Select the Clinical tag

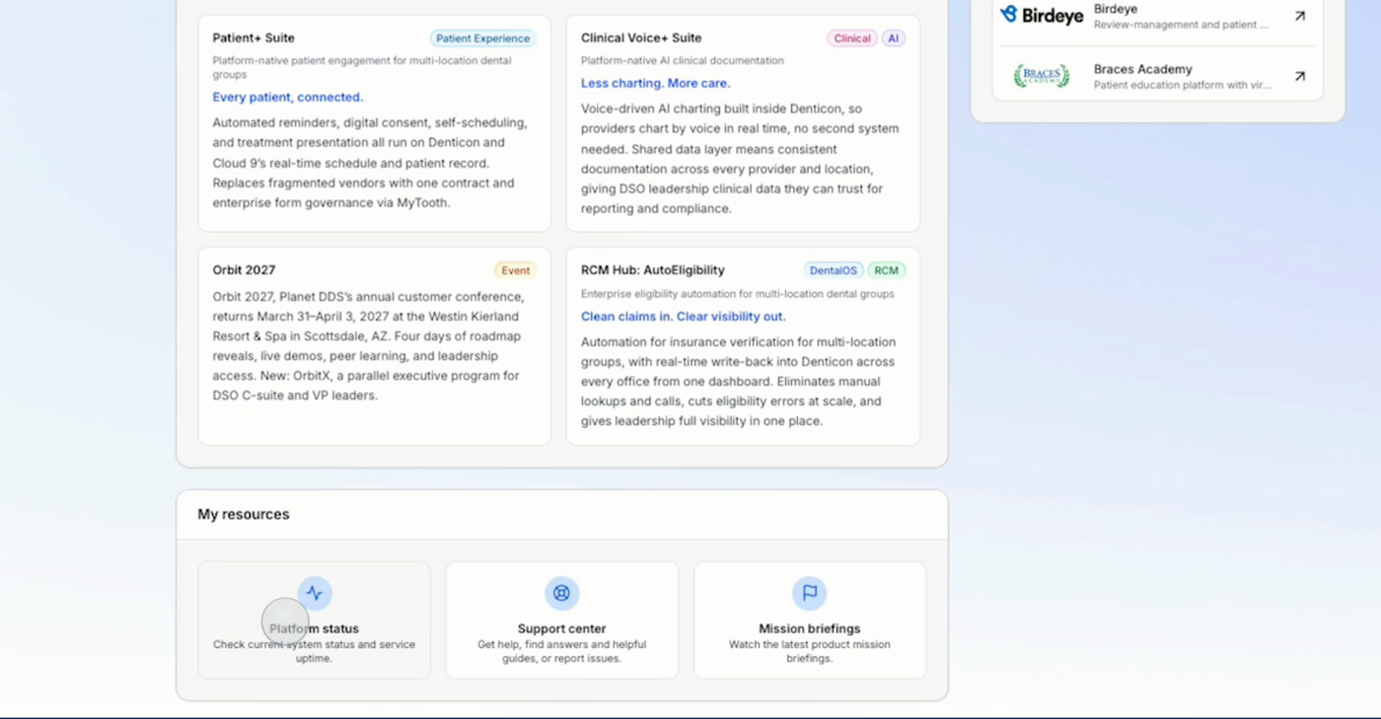coord(852,38)
